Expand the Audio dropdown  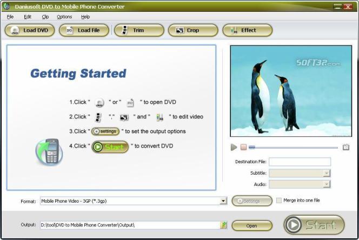(327, 184)
